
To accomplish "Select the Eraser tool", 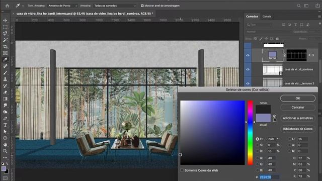I will click(5, 93).
